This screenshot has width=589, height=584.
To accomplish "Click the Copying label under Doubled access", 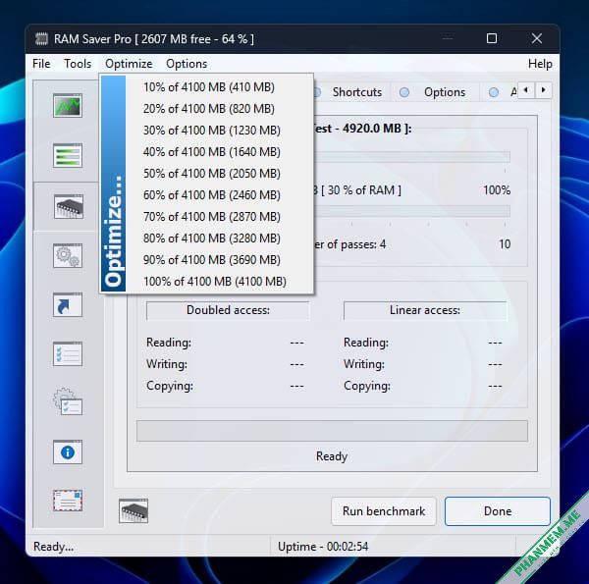I will tap(170, 386).
